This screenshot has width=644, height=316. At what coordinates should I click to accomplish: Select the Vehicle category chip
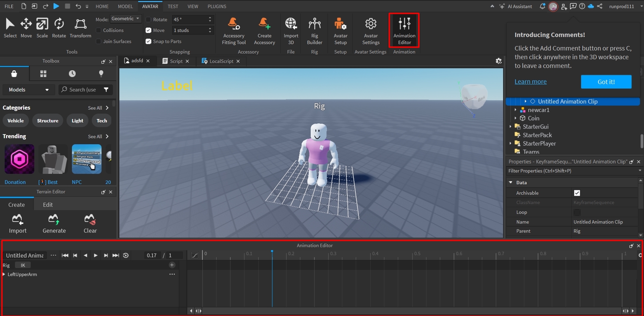(16, 121)
